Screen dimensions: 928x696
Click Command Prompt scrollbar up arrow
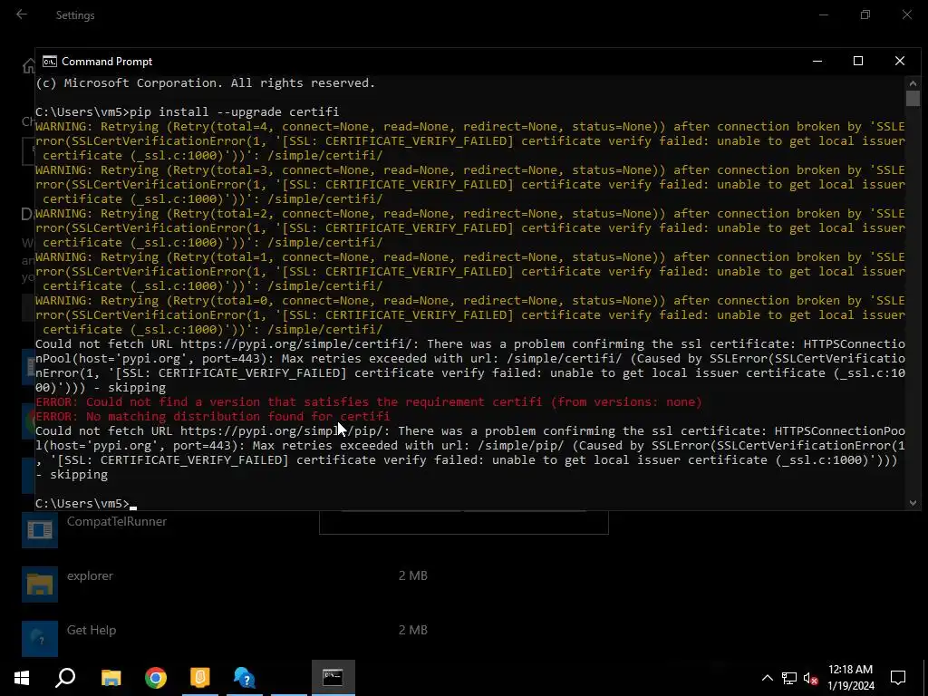(913, 83)
